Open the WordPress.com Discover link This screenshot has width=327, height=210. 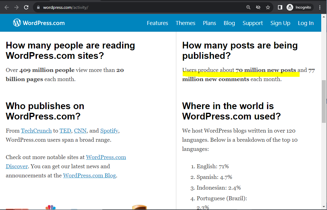pos(106,157)
